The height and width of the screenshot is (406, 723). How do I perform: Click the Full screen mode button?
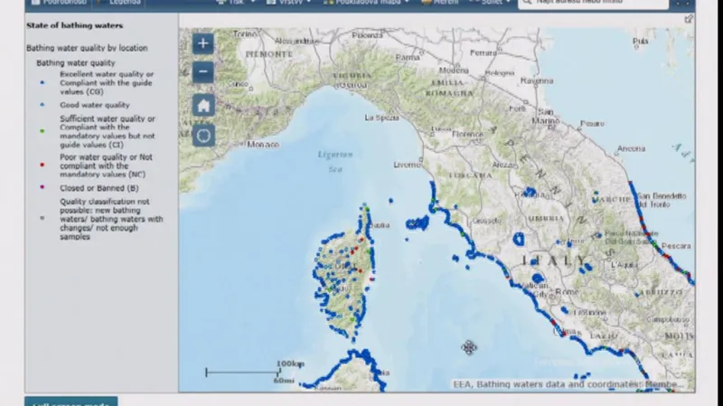tap(71, 401)
